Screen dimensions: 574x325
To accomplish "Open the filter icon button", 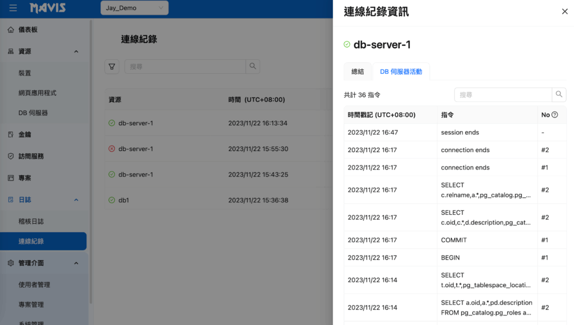I will click(x=112, y=67).
